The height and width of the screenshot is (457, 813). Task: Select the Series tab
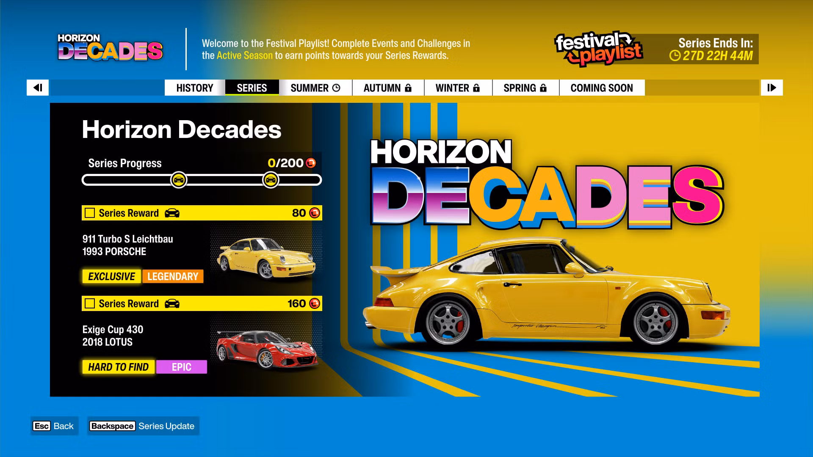point(252,88)
